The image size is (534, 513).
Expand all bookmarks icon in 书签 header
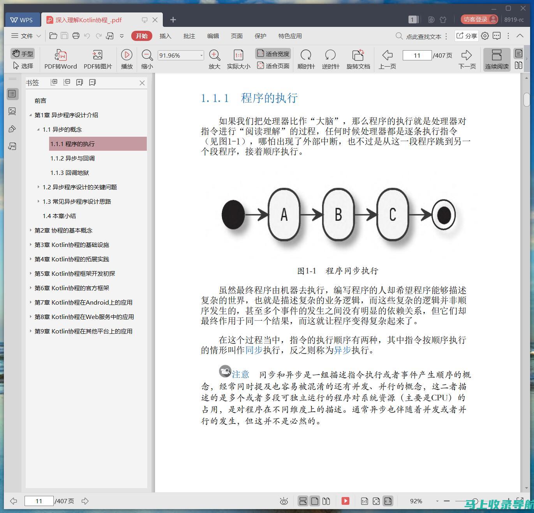tap(54, 82)
